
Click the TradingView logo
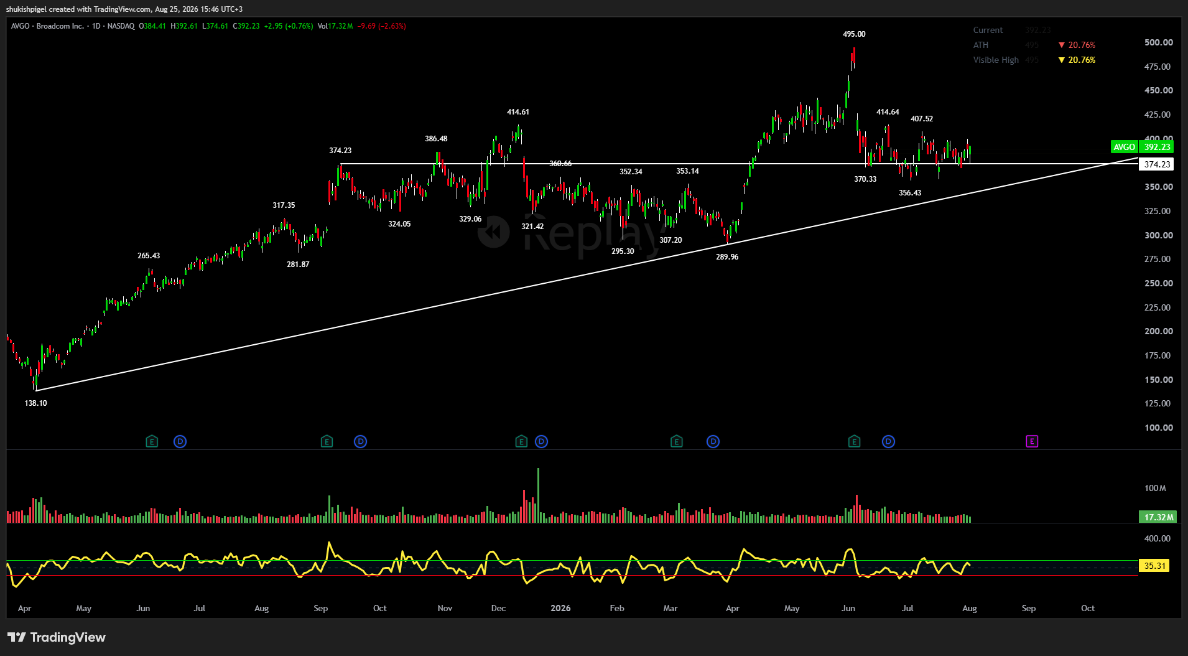point(57,637)
